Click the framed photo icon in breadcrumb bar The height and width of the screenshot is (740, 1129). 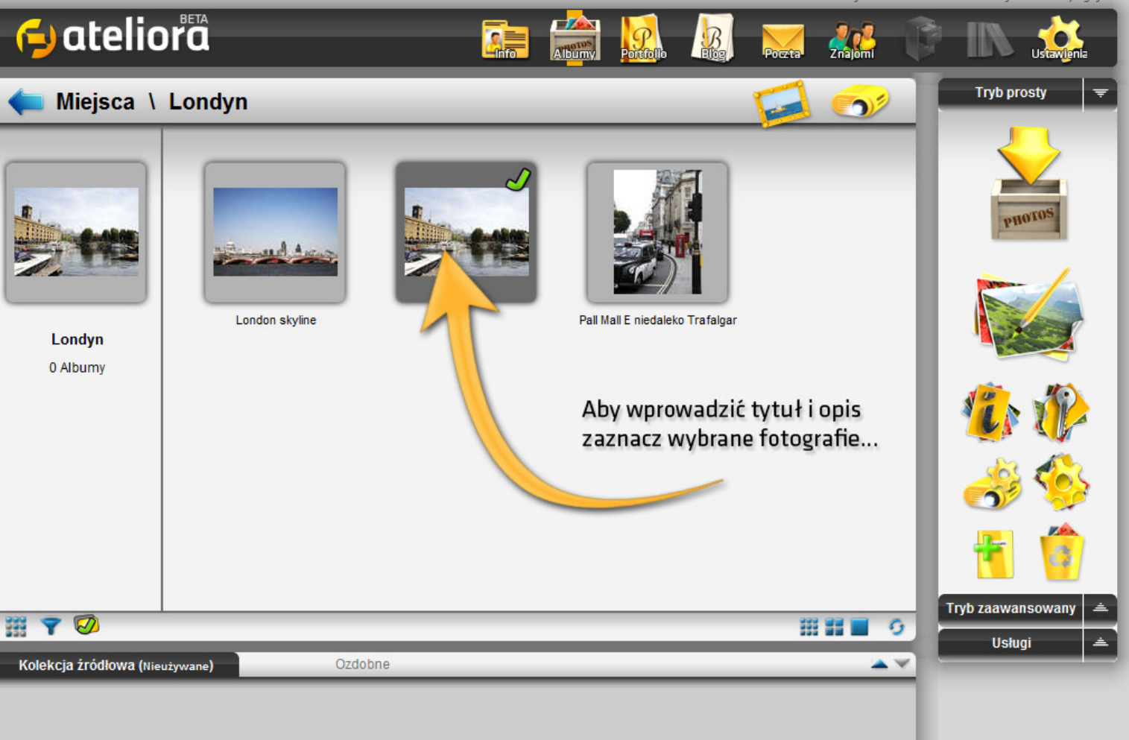point(782,104)
